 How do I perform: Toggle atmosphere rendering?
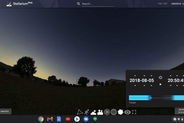(93, 112)
